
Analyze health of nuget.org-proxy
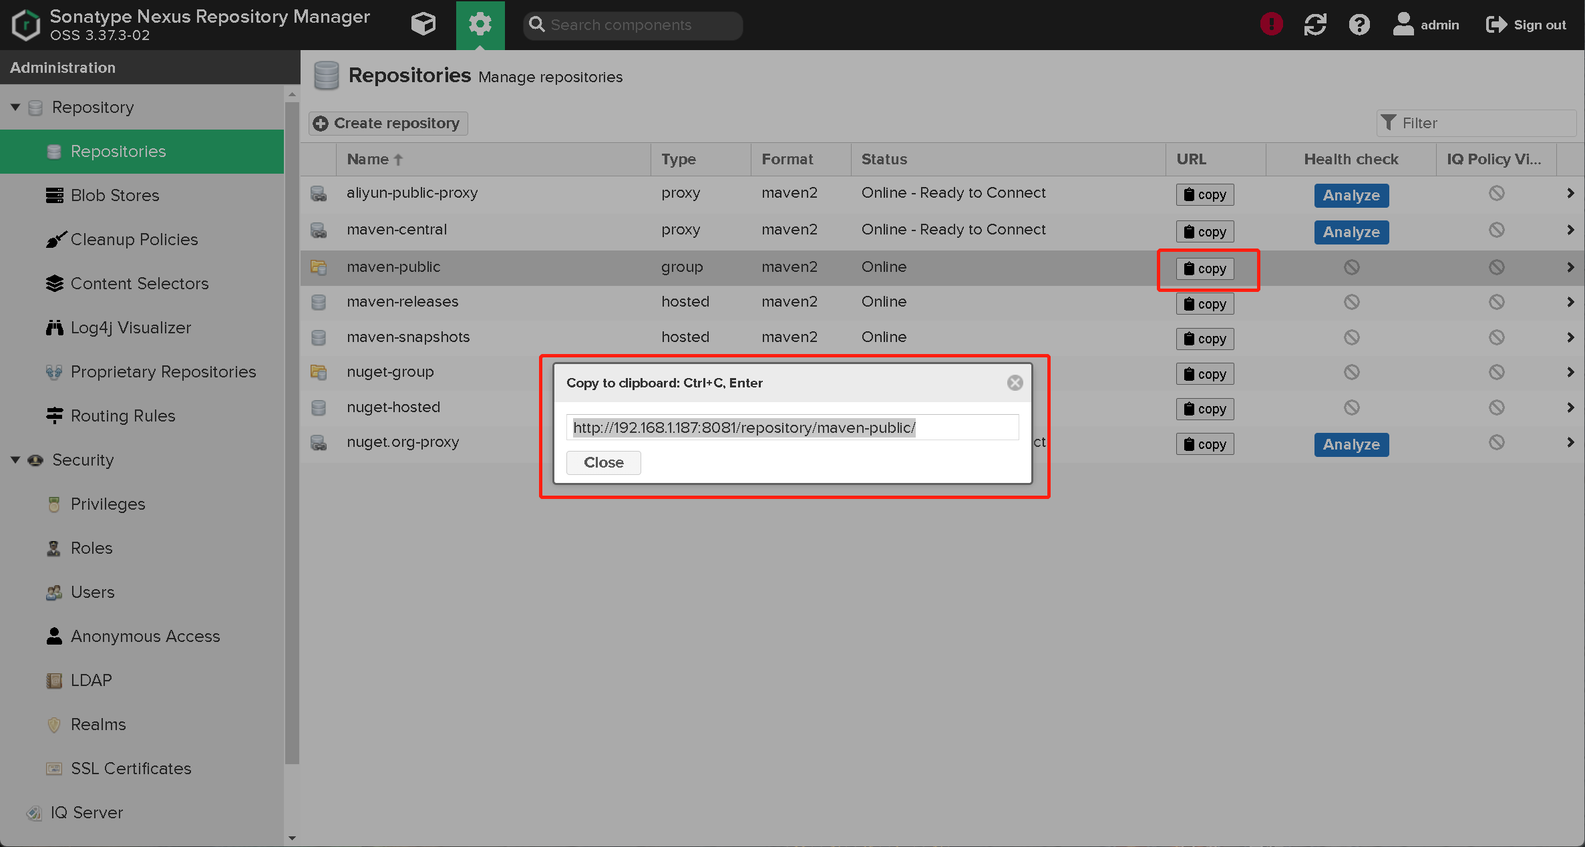(1351, 445)
